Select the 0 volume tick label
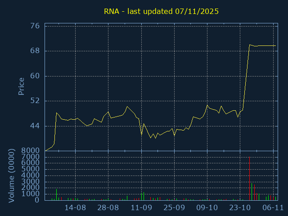 tap(38, 200)
